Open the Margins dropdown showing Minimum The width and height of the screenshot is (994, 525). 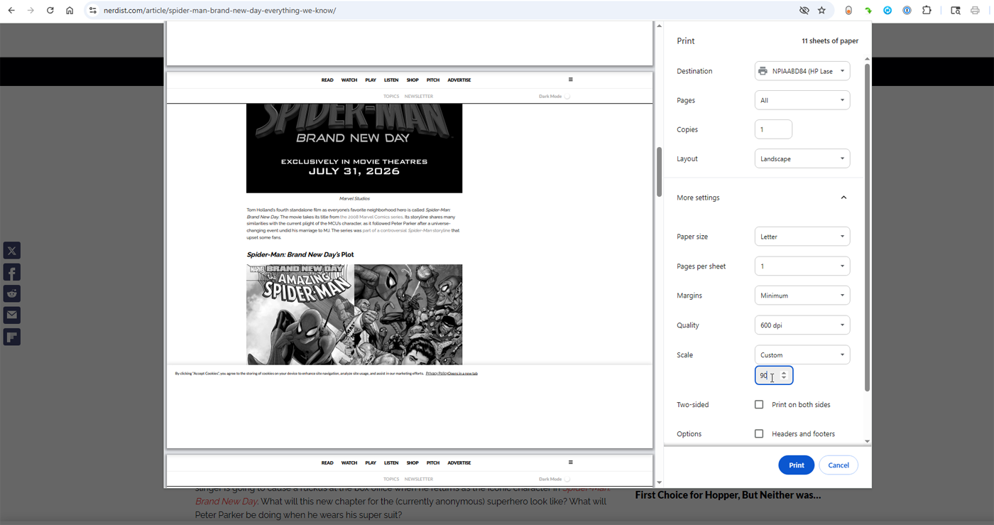tap(802, 296)
